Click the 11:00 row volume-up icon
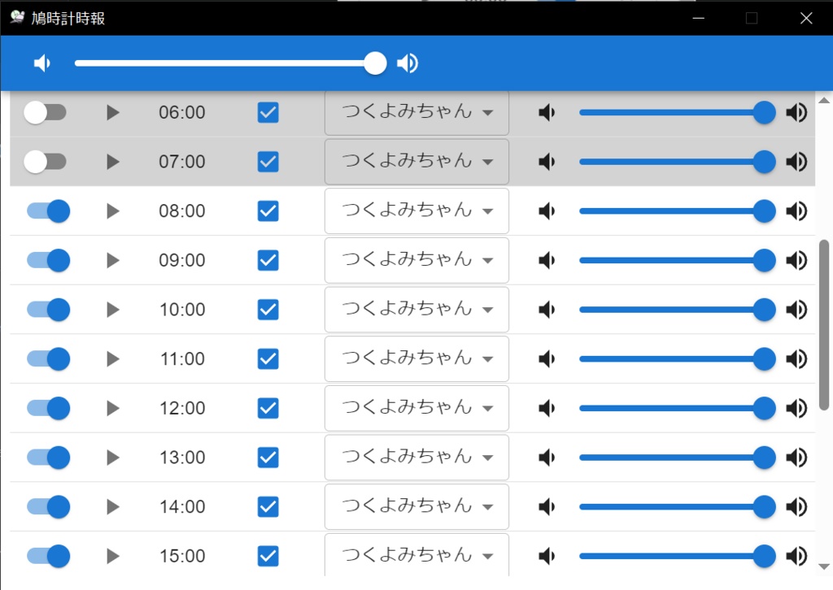 click(x=796, y=359)
